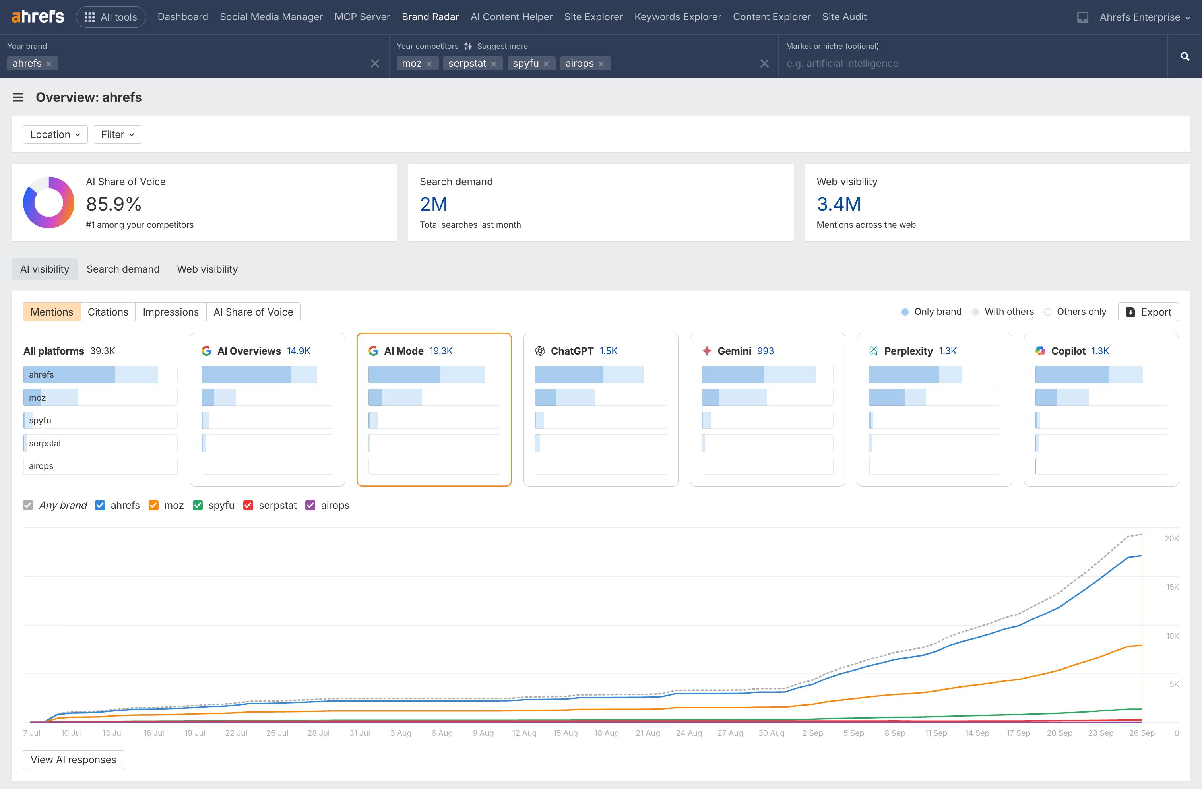Click the ahrefs logo
The width and height of the screenshot is (1202, 789).
click(38, 17)
